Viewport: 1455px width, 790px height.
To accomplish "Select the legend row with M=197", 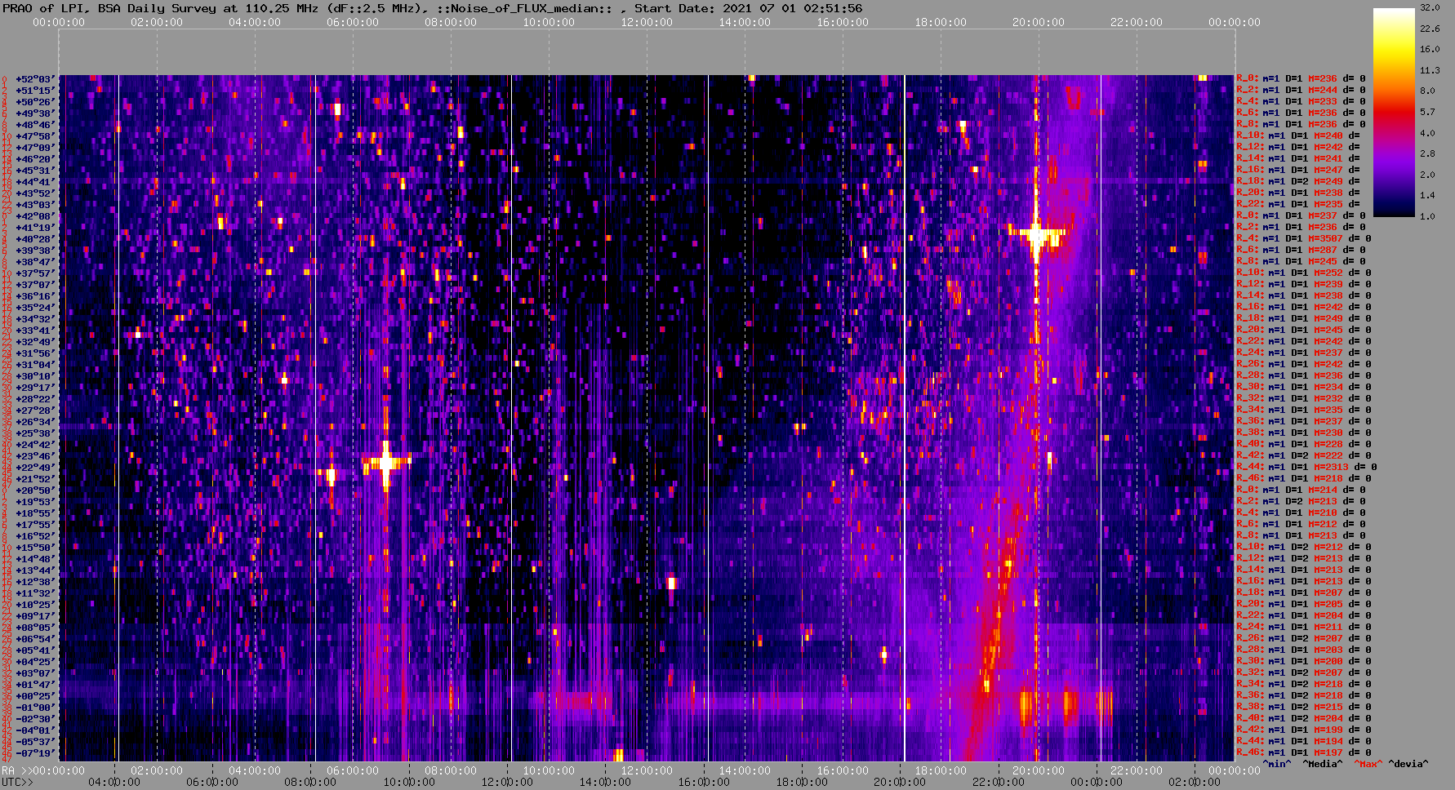I will click(1303, 753).
